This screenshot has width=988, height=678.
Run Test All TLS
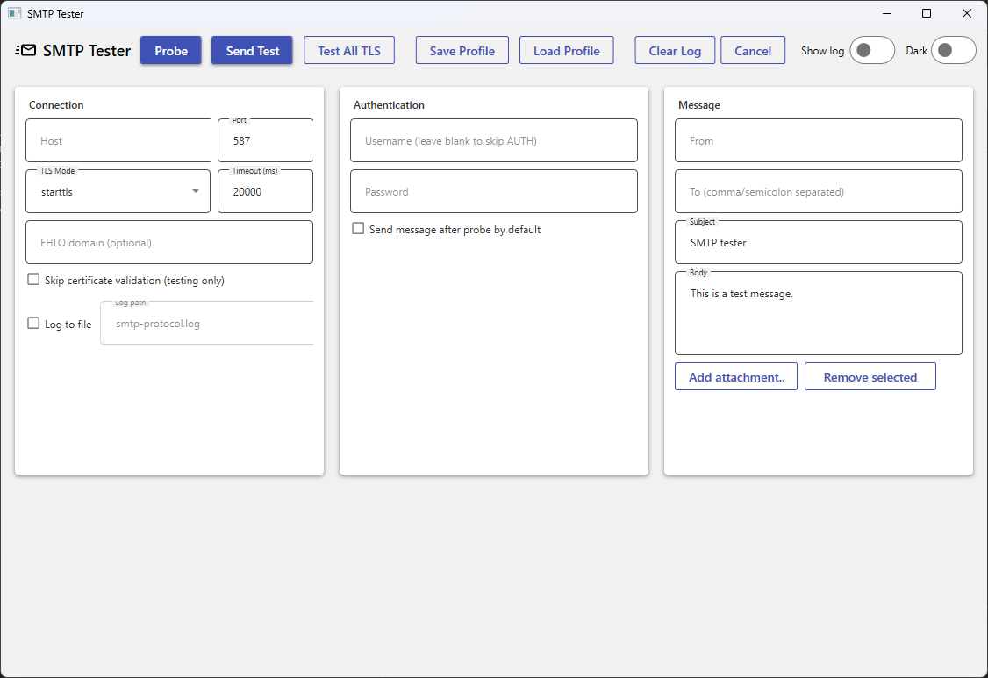point(348,50)
